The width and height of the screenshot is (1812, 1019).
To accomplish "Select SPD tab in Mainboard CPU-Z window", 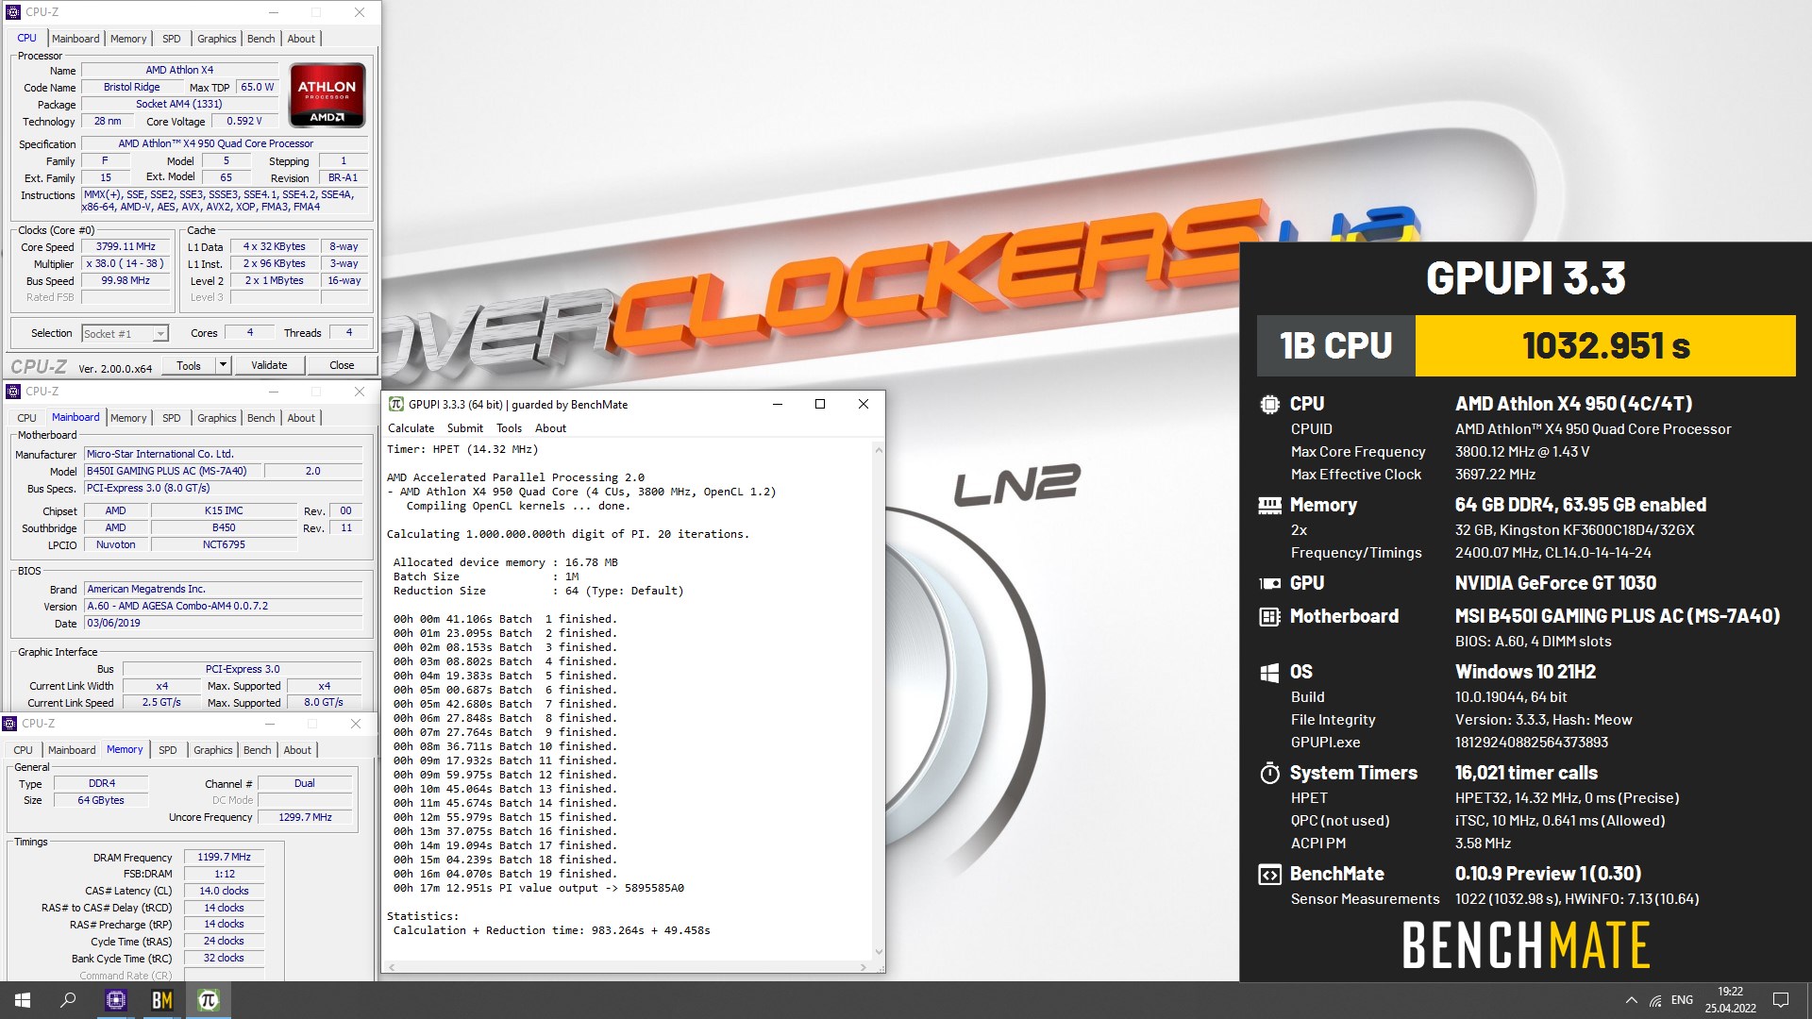I will click(x=171, y=418).
